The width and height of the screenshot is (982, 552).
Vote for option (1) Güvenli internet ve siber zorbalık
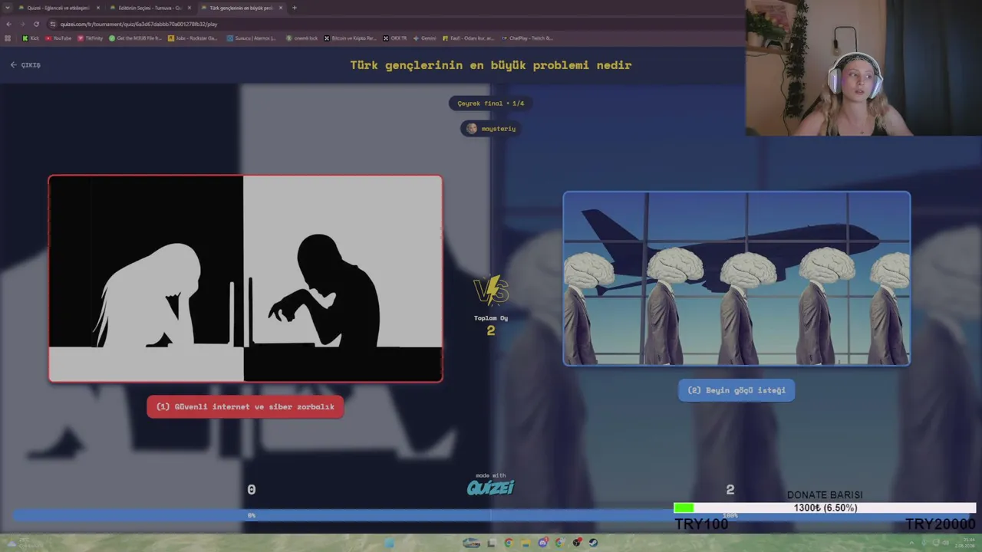pos(245,407)
